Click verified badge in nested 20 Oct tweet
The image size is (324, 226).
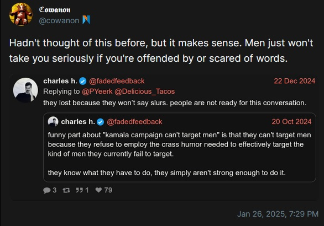pyautogui.click(x=101, y=122)
